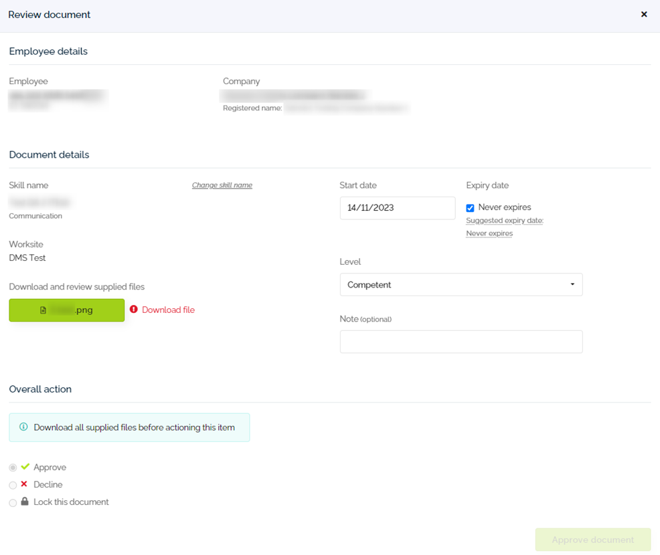Viewport: 660px width, 555px height.
Task: Click the Approve document button
Action: [x=592, y=540]
